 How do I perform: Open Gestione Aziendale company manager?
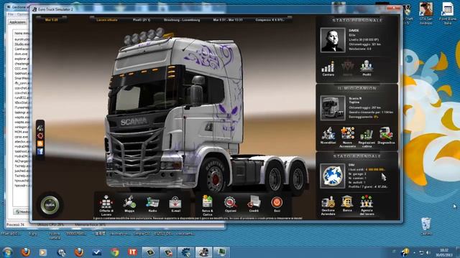point(328,206)
